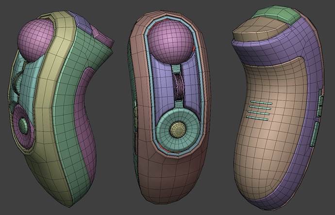Click the teal circular dial on middle model
The width and height of the screenshot is (335, 215).
click(x=178, y=130)
